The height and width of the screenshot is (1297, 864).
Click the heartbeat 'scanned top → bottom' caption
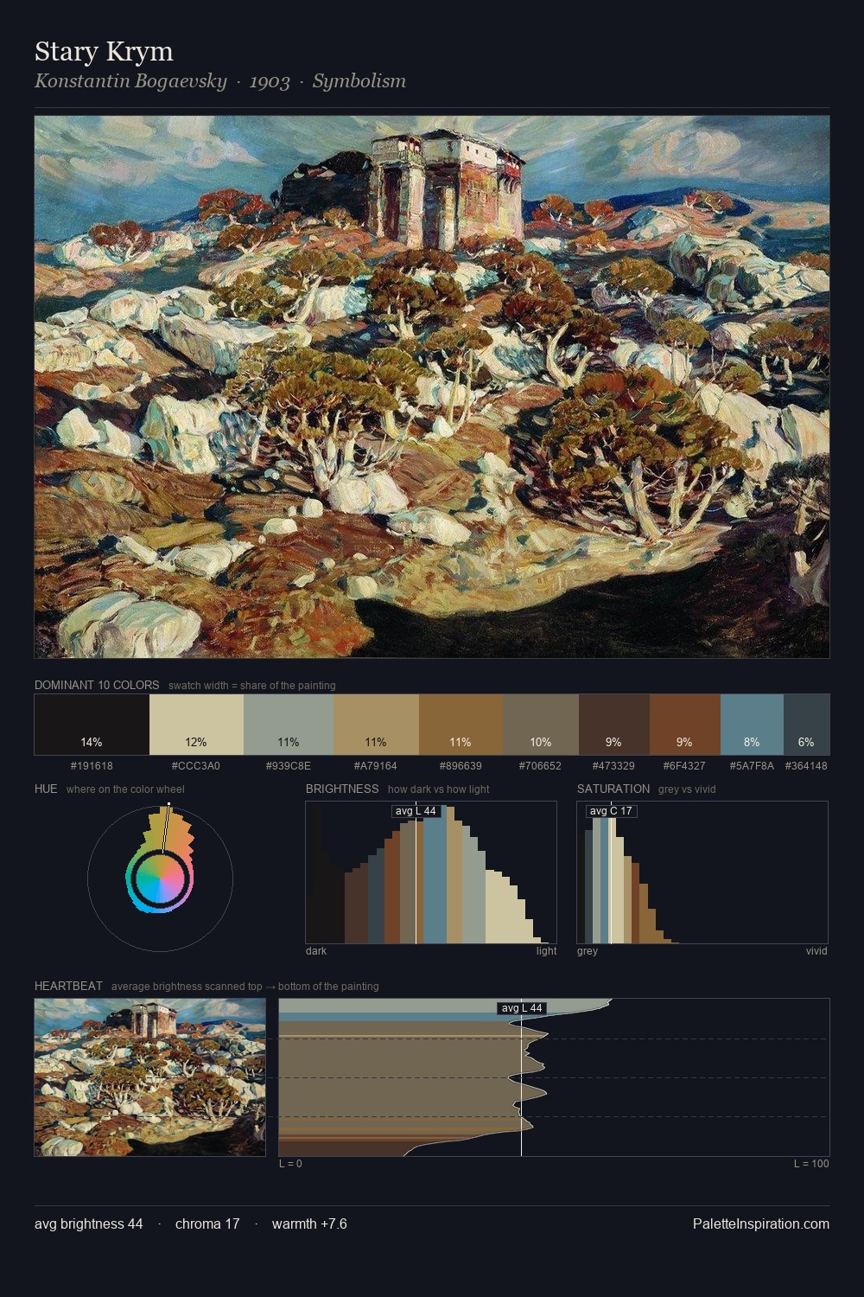(x=245, y=987)
